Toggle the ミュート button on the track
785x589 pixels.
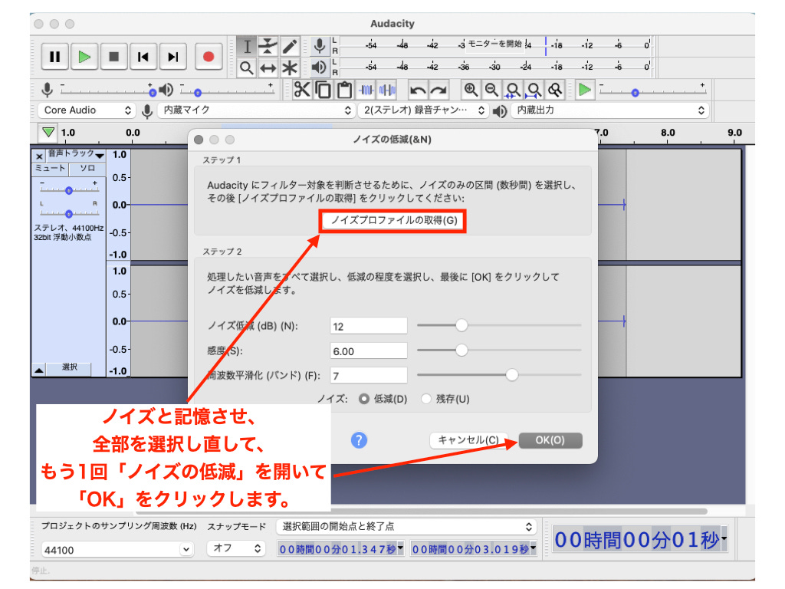pos(50,168)
